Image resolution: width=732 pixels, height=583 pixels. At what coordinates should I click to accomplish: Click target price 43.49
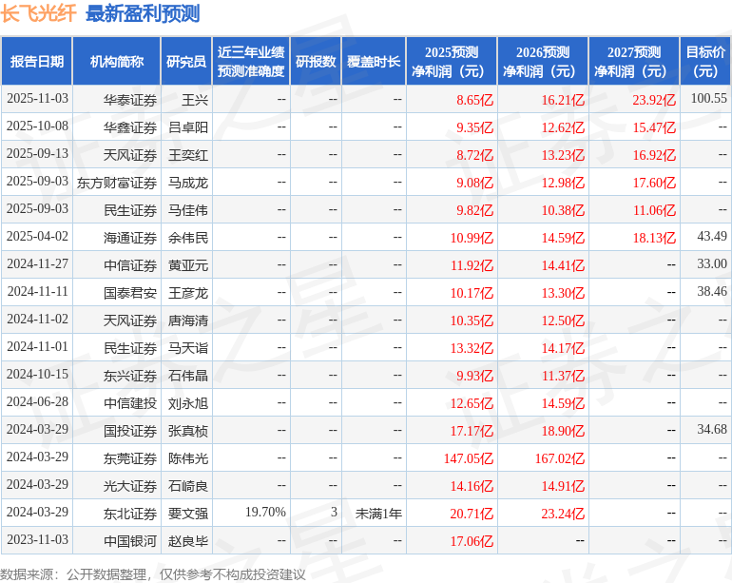pos(712,236)
